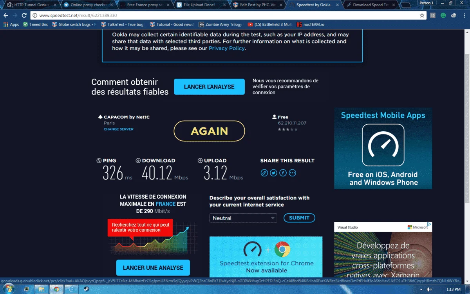Click LANCER UNE ANALYSE button
Viewport: 470px width, 294px height.
tap(153, 268)
